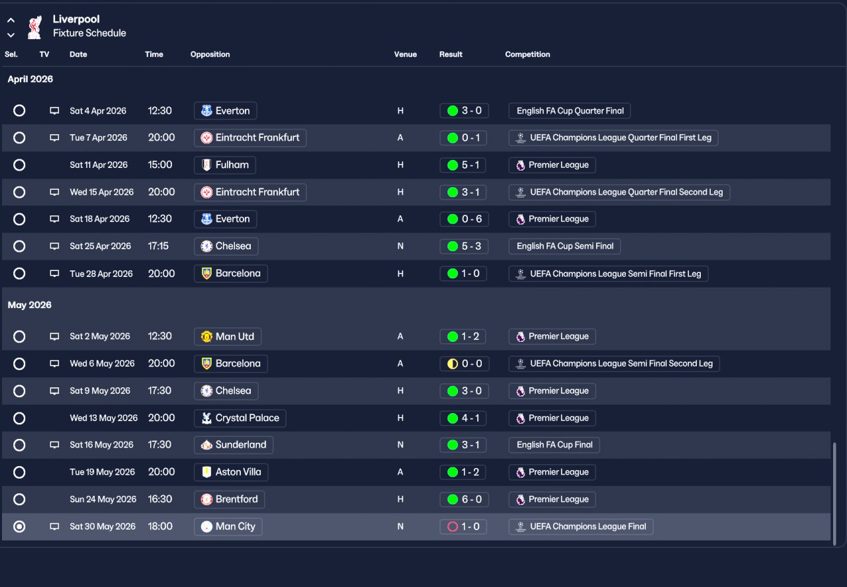Select the radio button for Sat 18 Apr 2026
This screenshot has height=587, width=847.
pyautogui.click(x=19, y=219)
